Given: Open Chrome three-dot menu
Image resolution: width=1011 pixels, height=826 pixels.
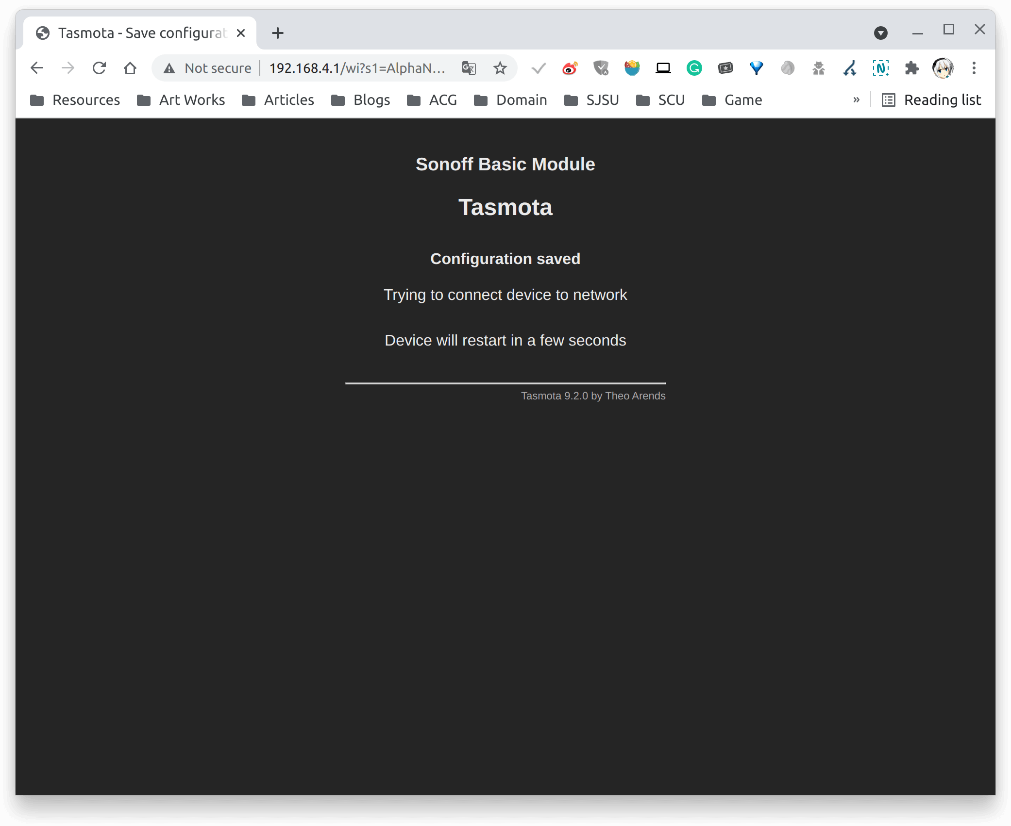Looking at the screenshot, I should pos(974,68).
